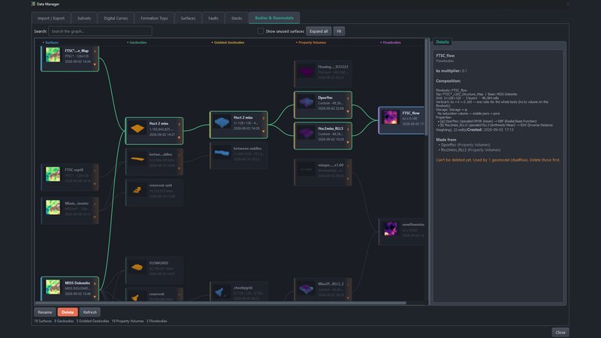Expand the ftsc2miss_RLL3 node arrow
The width and height of the screenshot is (601, 338).
(x=348, y=143)
